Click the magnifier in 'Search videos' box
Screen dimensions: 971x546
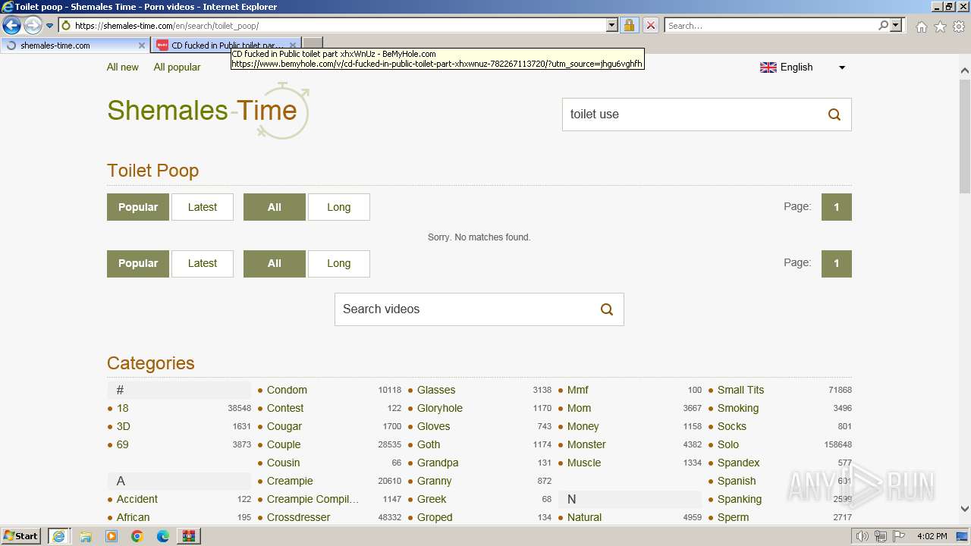coord(607,309)
